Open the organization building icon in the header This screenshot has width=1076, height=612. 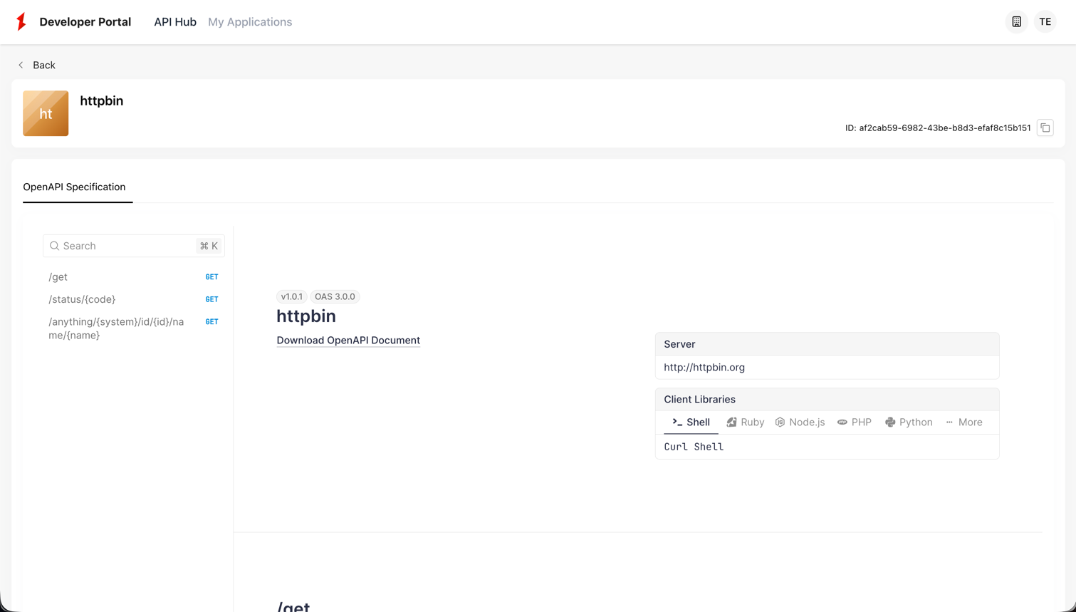[x=1016, y=21]
